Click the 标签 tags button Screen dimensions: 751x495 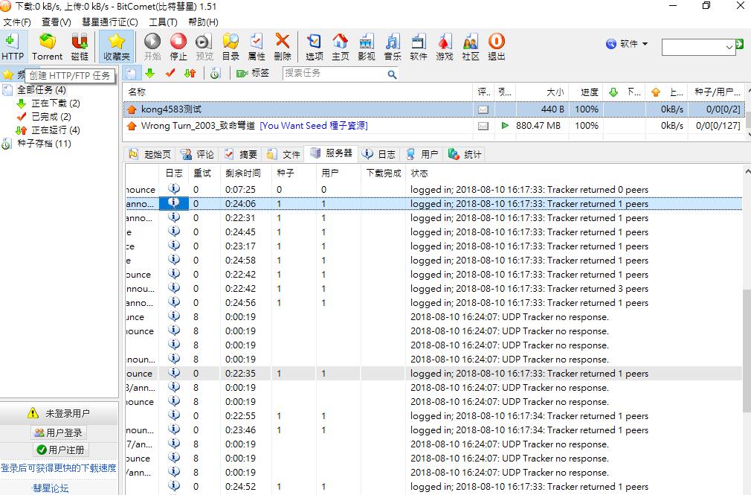[253, 73]
